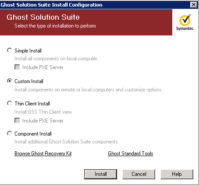The height and width of the screenshot is (185, 199).
Task: Open the Browse Ghost Recovery Kit link
Action: coord(43,154)
